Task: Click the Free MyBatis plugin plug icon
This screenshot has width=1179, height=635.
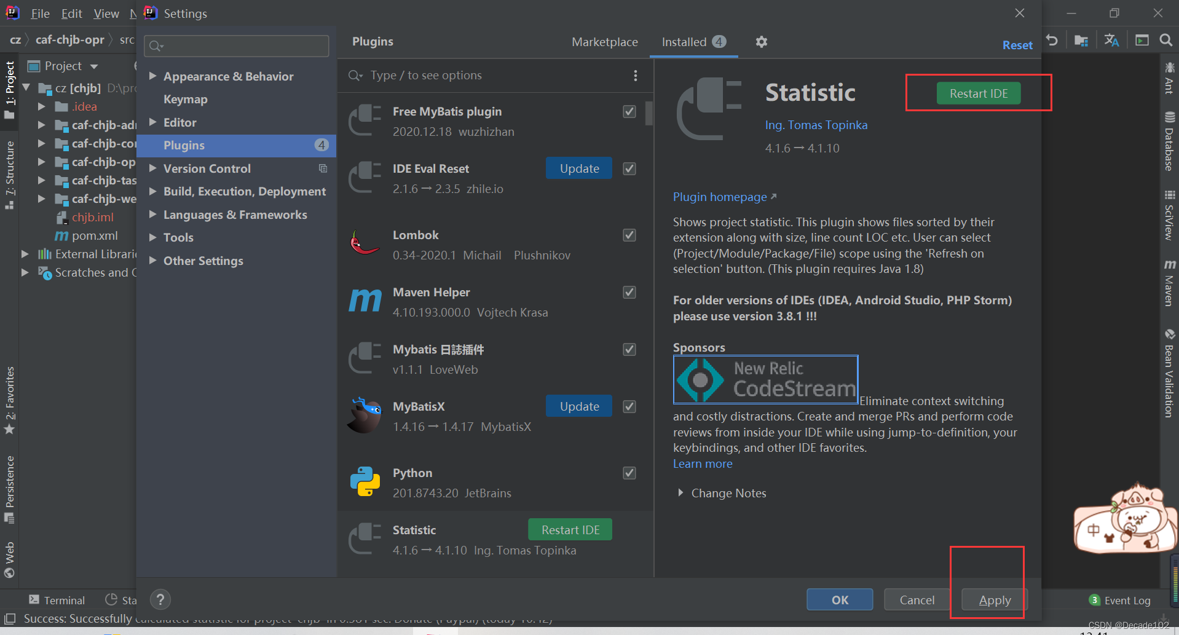Action: tap(365, 120)
